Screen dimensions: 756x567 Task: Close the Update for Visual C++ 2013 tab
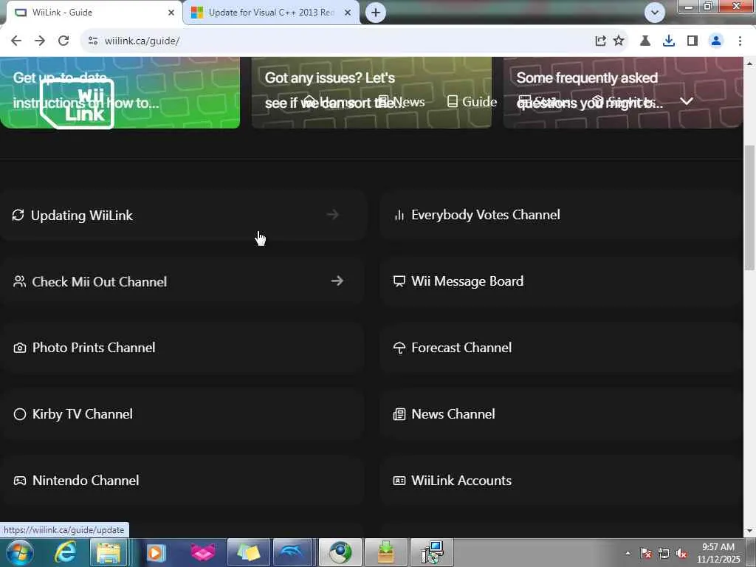pyautogui.click(x=348, y=13)
